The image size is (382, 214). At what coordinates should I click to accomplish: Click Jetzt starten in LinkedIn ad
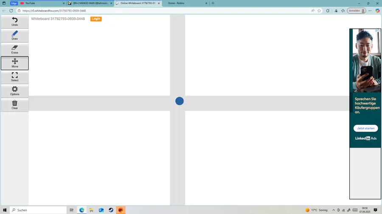pyautogui.click(x=366, y=128)
